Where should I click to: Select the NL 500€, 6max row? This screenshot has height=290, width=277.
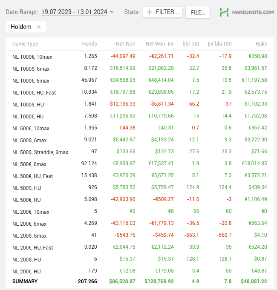tap(140, 164)
